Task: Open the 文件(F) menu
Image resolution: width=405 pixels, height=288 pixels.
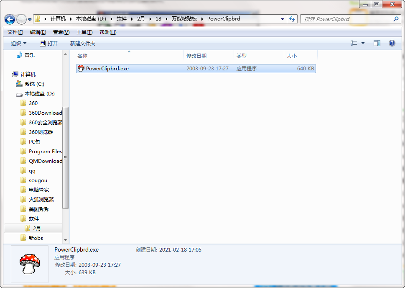Action: tap(15, 32)
